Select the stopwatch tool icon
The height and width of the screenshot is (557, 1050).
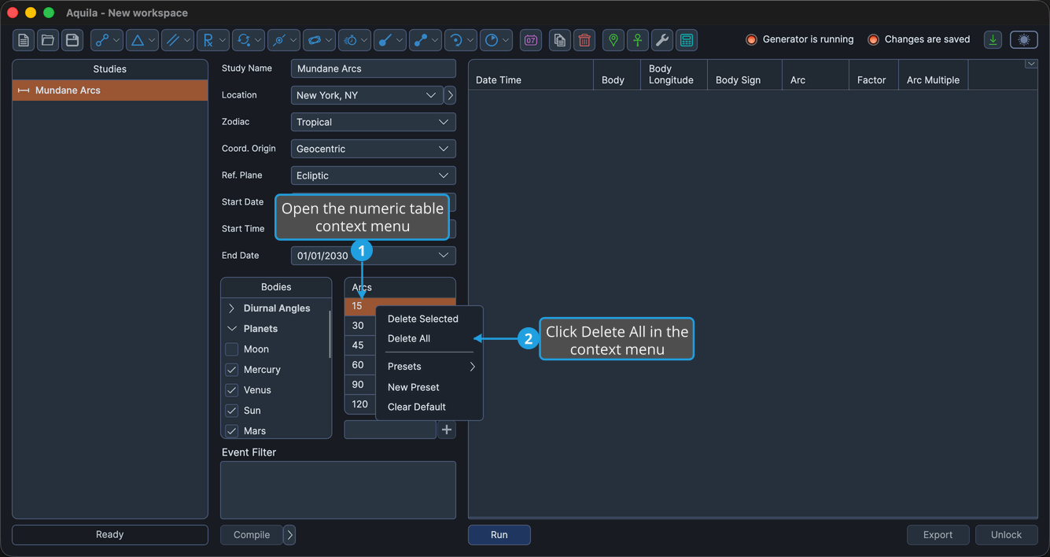pyautogui.click(x=350, y=40)
